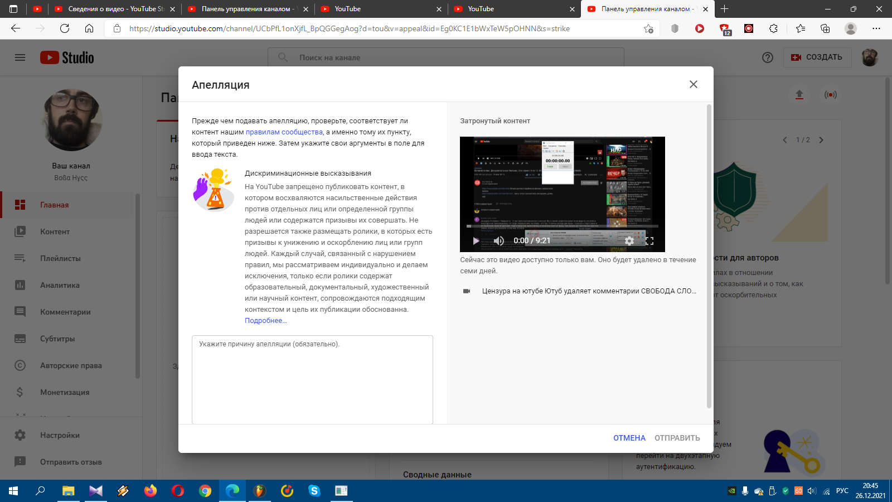Open a new browser tab
This screenshot has height=502, width=892.
point(724,9)
